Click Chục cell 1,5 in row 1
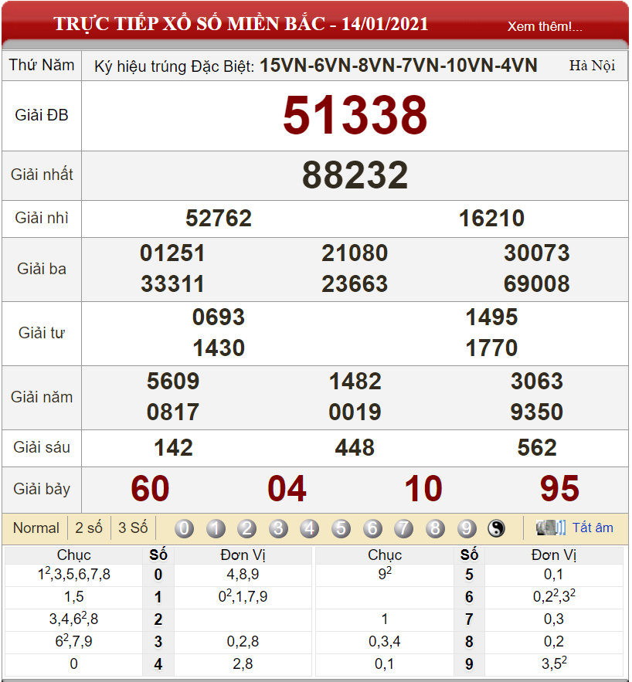Screen dimensions: 632x682 73,597
